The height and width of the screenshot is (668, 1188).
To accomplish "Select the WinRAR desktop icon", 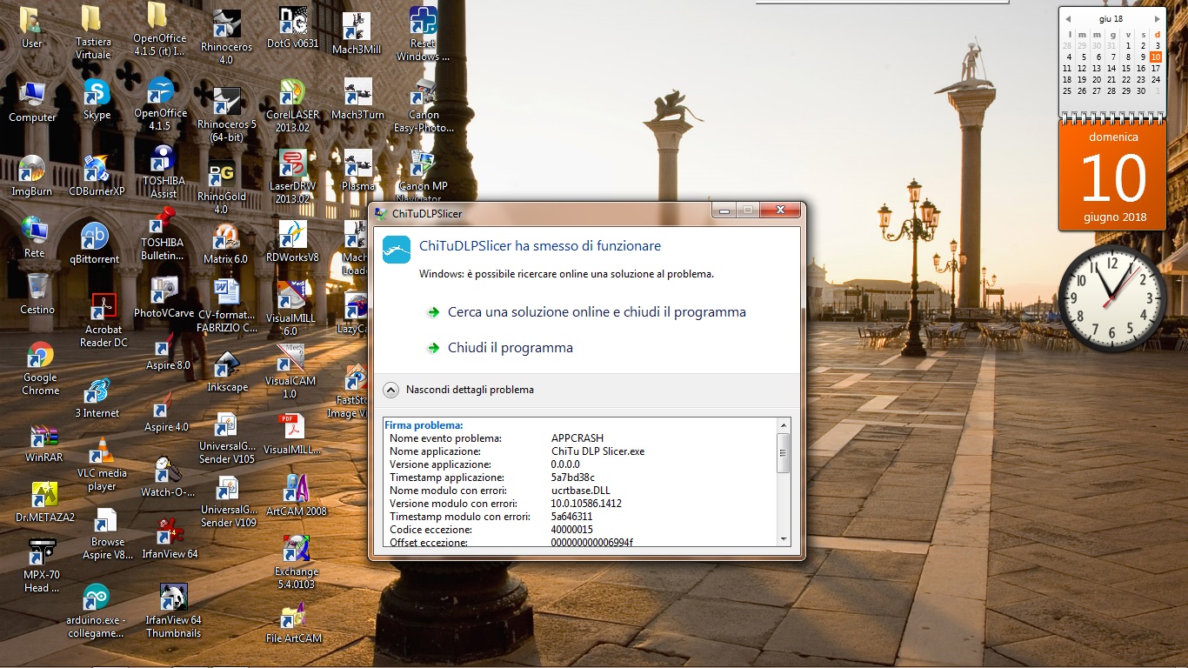I will 43,437.
